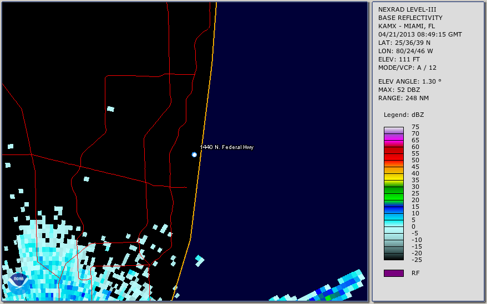Image resolution: width=487 pixels, height=304 pixels.
Task: Select the 'MAX: 52 DBZ' line
Action: 399,90
